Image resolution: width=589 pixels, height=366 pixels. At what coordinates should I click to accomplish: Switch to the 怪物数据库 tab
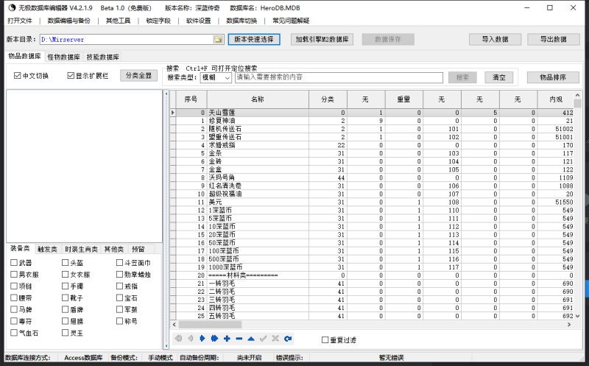[63, 57]
